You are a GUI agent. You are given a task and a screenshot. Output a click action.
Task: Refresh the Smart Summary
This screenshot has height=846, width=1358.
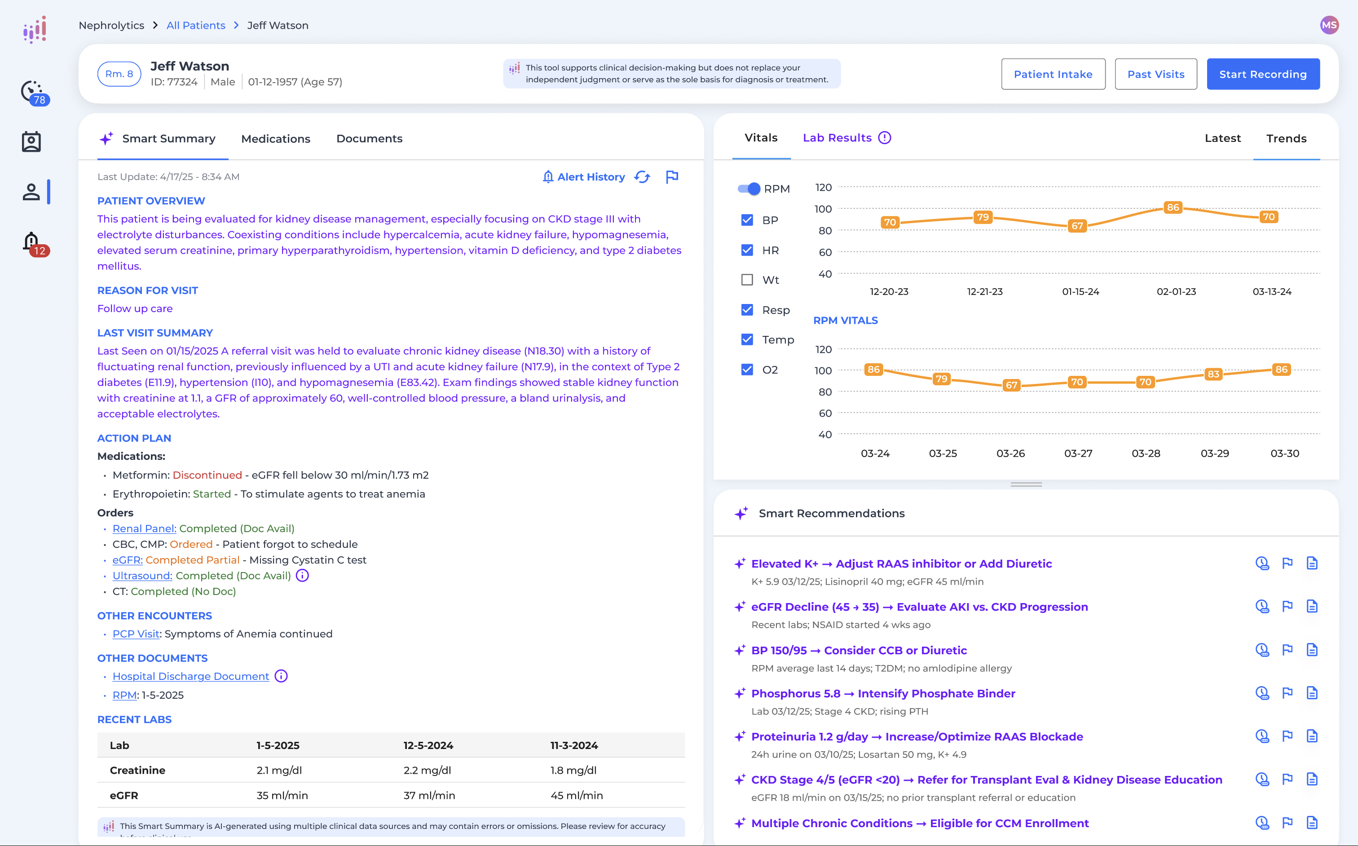click(642, 177)
